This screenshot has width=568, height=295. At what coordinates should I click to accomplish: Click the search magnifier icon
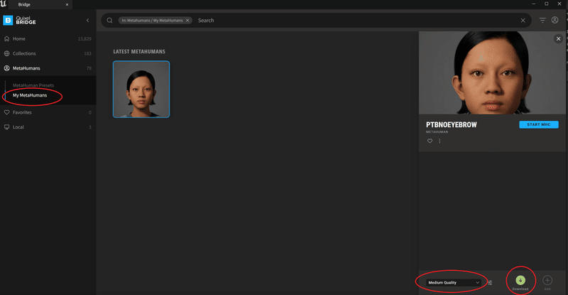[109, 21]
